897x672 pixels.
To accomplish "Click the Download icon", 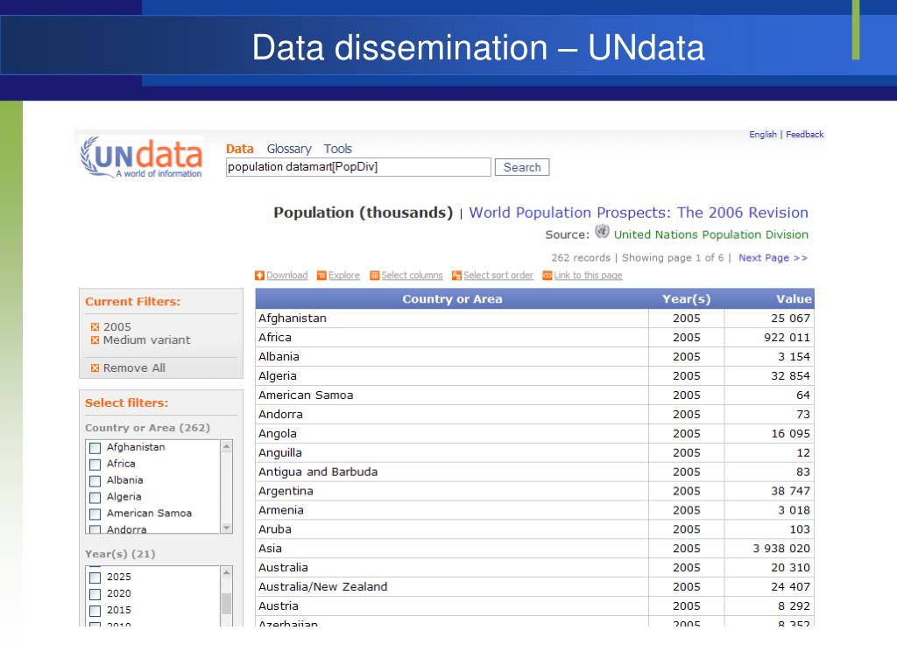I will tap(259, 276).
